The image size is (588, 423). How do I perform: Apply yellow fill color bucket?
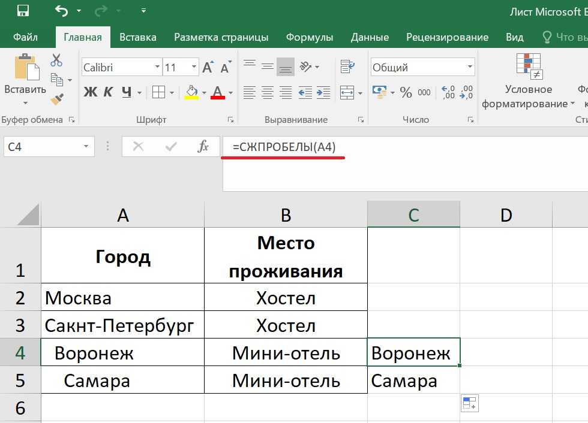(191, 92)
